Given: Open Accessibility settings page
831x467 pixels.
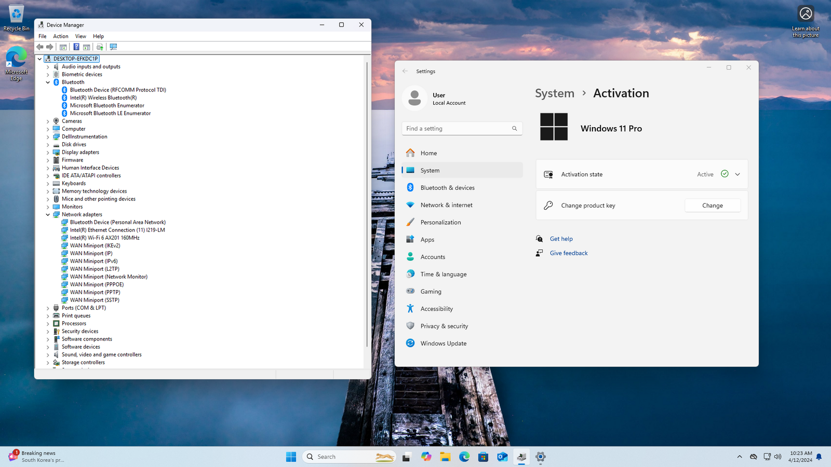Looking at the screenshot, I should (462, 309).
